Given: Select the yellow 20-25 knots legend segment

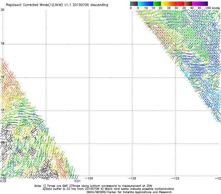Looking at the screenshot, I should 165,4.
